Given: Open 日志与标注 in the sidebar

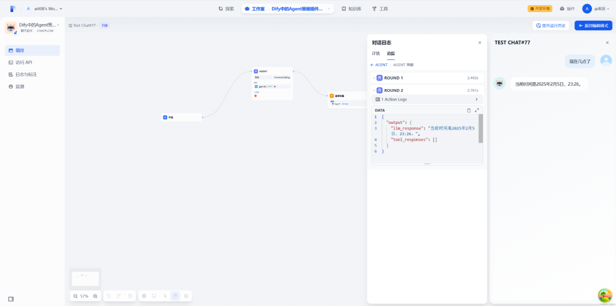Looking at the screenshot, I should pyautogui.click(x=32, y=74).
